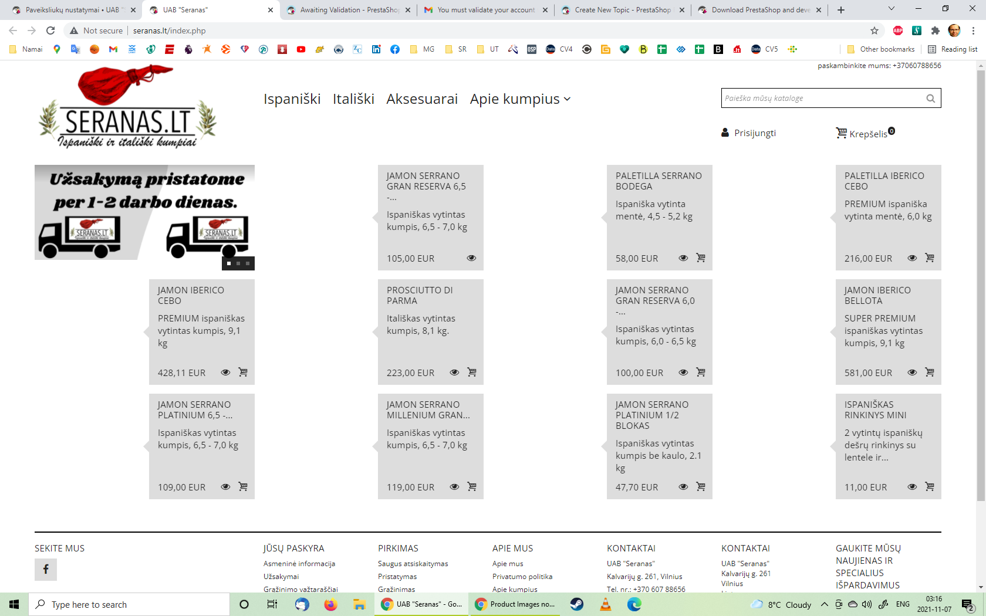The height and width of the screenshot is (616, 986).
Task: Quick view Jamon Iberico Bellota eye icon
Action: tap(912, 372)
